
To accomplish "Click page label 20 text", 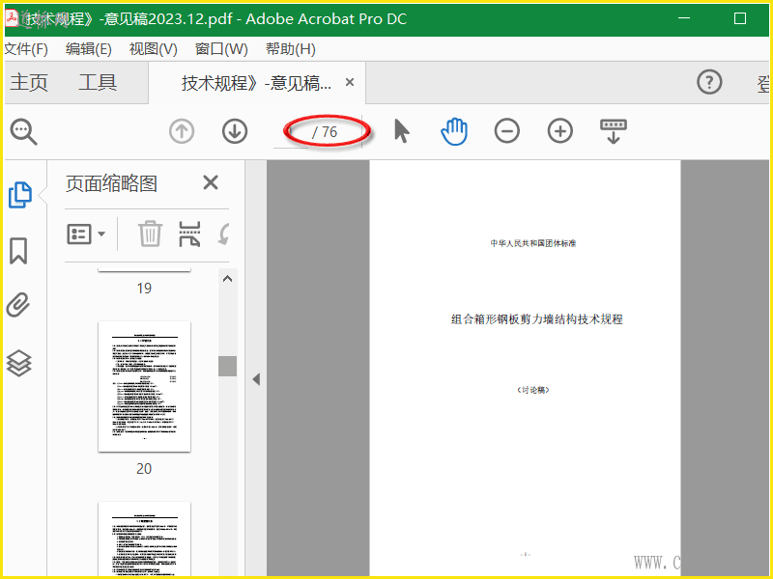I will [x=144, y=469].
